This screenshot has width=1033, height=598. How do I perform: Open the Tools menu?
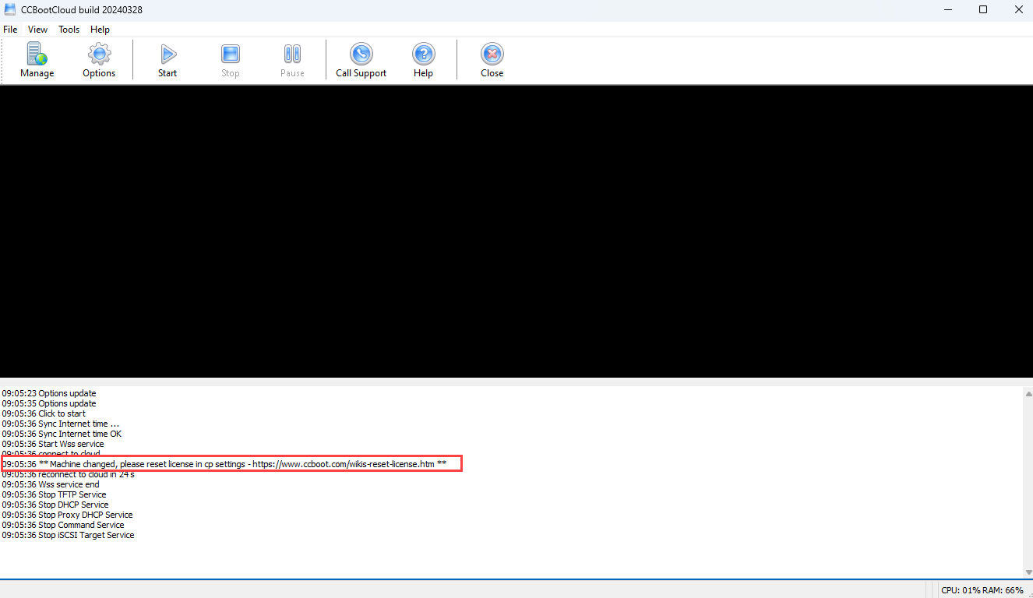click(69, 30)
